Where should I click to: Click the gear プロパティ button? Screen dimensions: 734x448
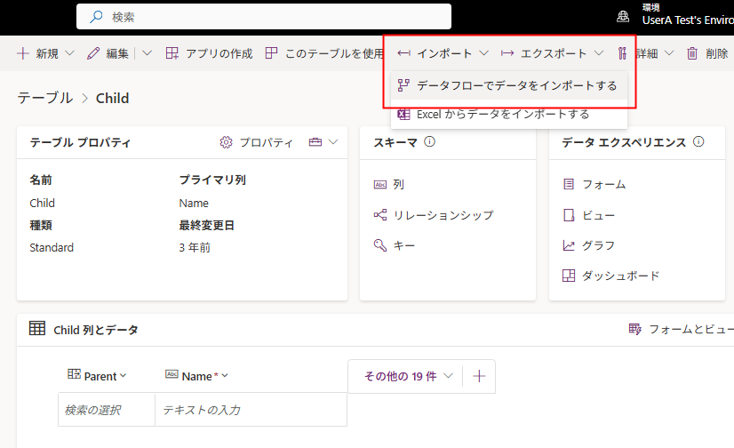pos(256,142)
